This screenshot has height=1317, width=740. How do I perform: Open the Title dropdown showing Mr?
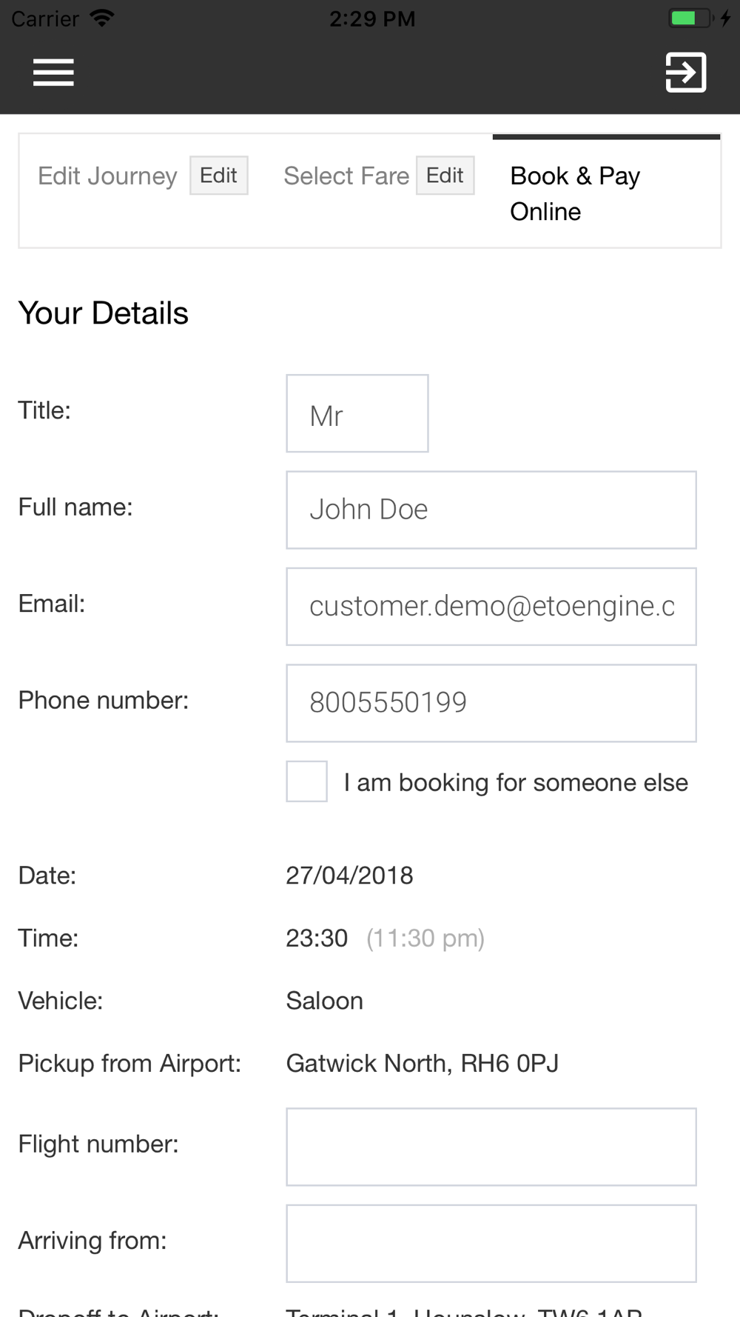pos(357,413)
